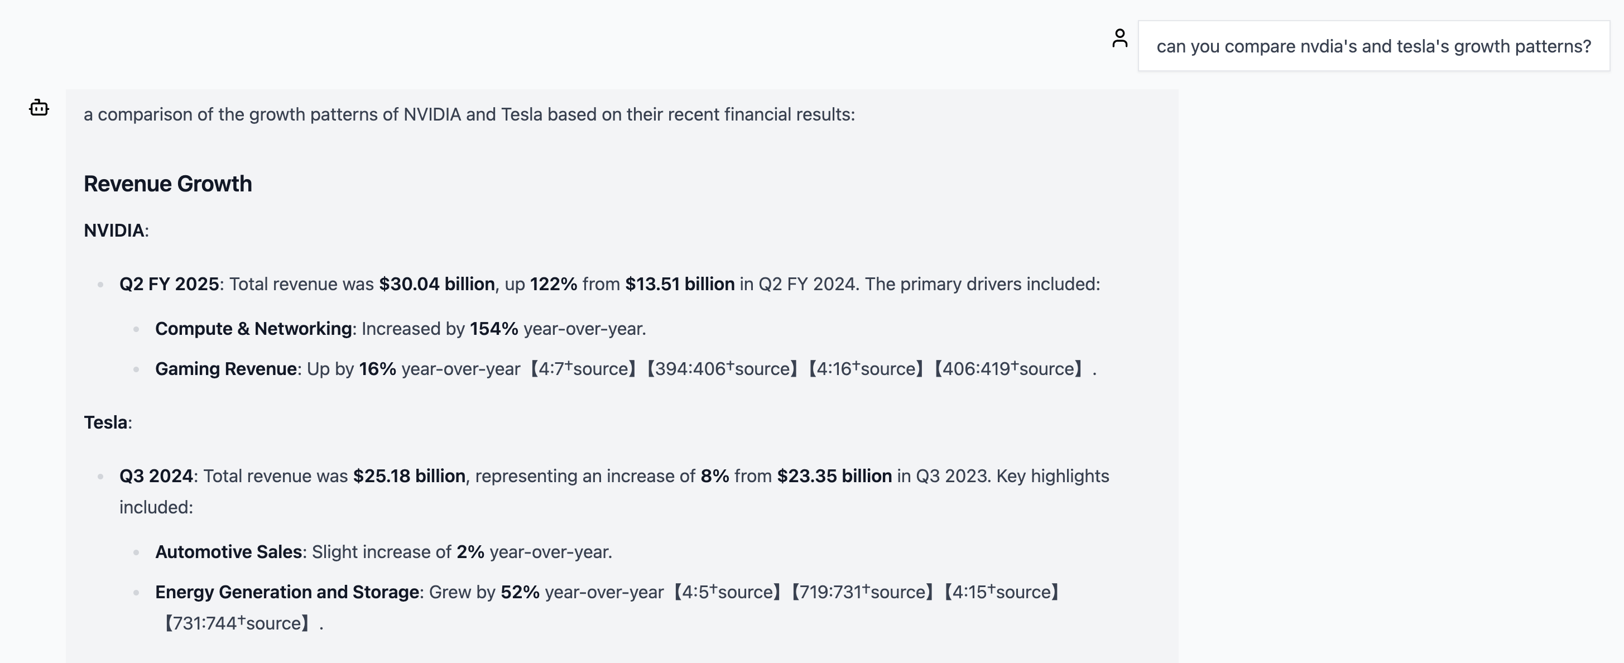The height and width of the screenshot is (663, 1624).
Task: Open the 4:16 source citation
Action: tap(866, 369)
